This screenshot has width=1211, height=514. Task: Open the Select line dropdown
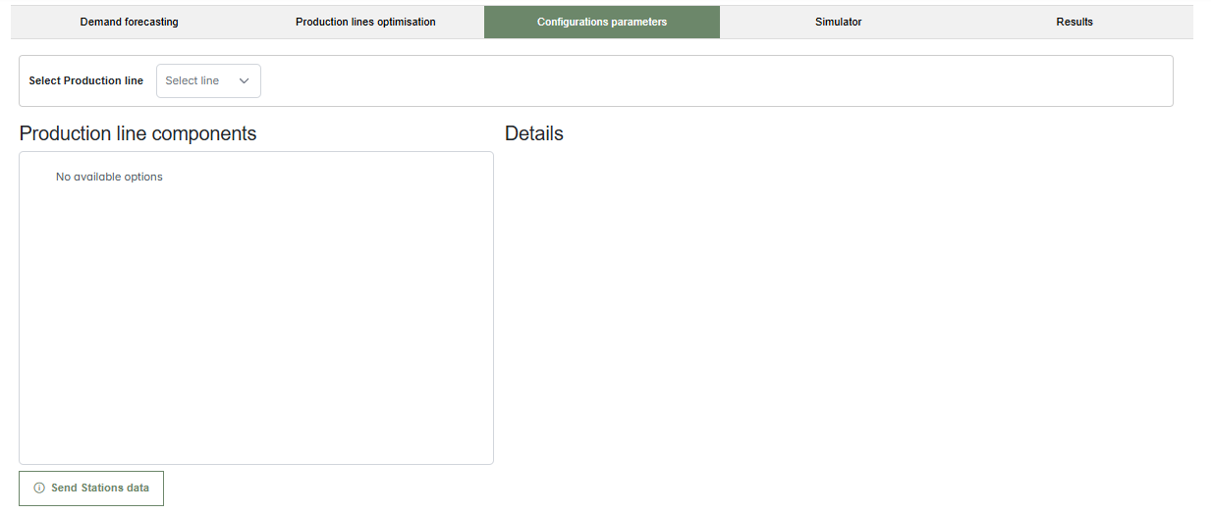click(x=208, y=81)
